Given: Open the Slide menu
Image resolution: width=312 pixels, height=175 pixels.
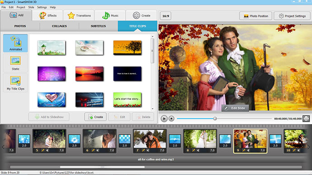Looking at the screenshot, I should point(31,7).
